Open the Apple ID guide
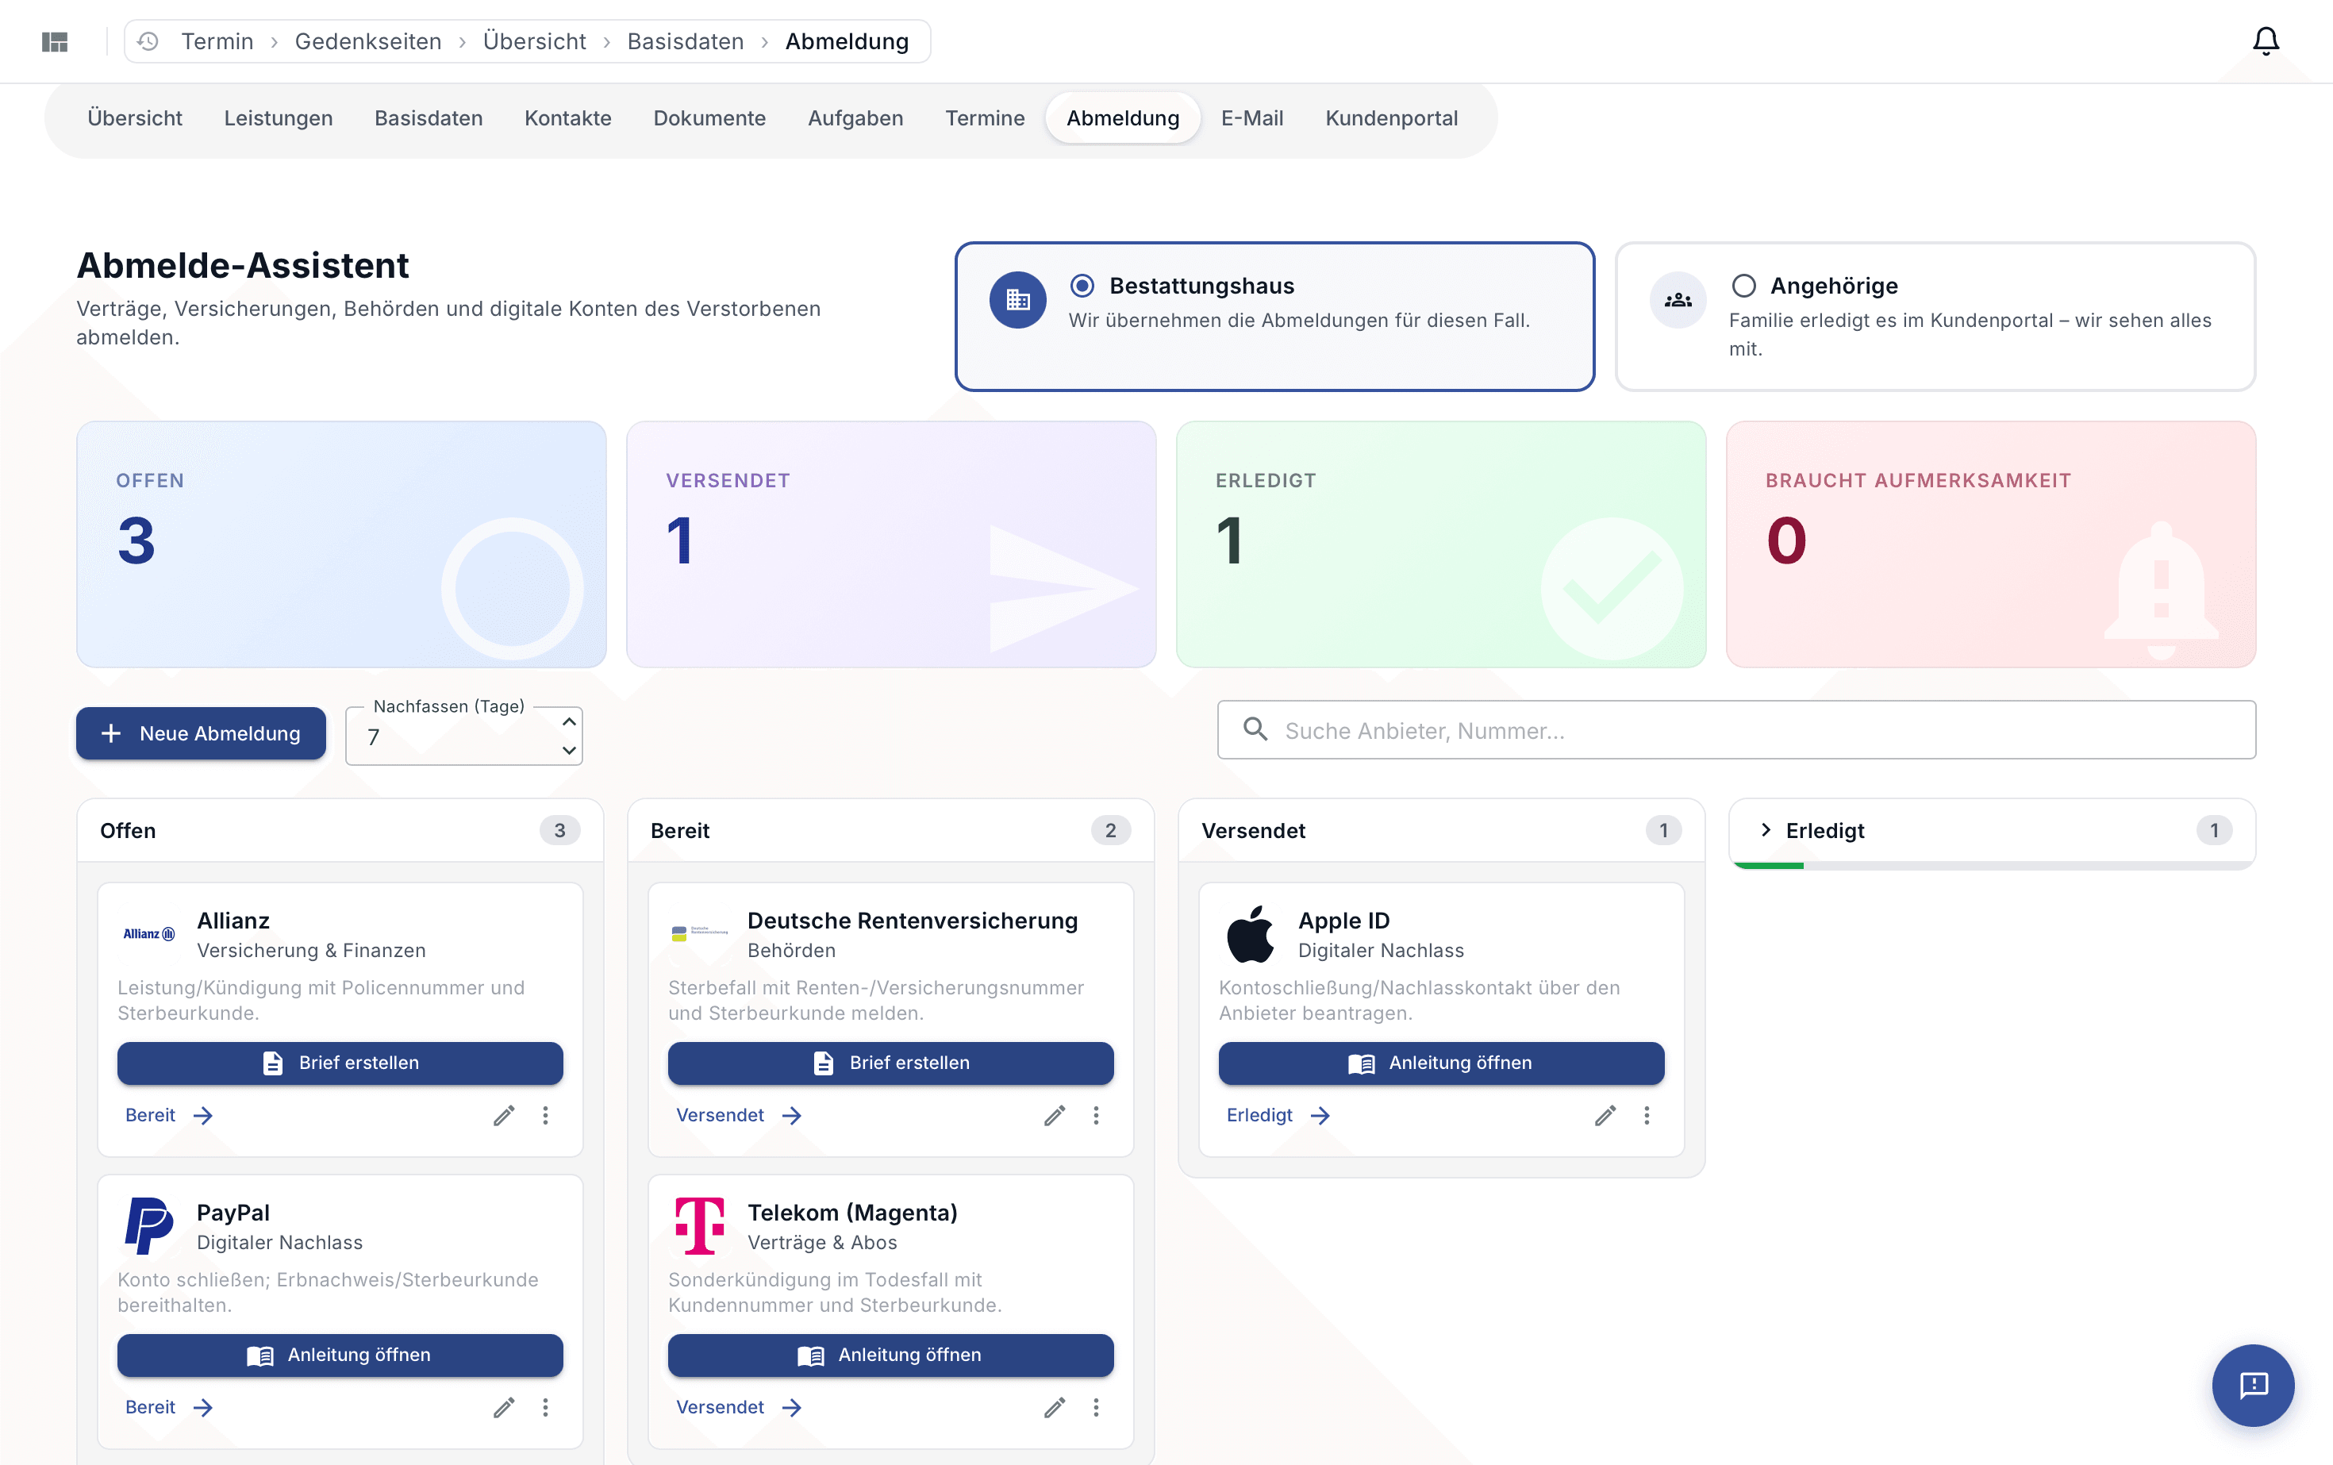 1441,1063
